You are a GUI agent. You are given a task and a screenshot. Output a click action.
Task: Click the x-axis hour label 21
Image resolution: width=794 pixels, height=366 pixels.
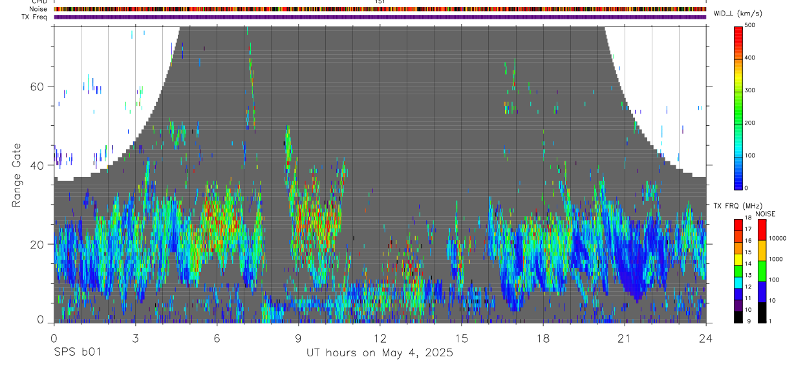625,337
